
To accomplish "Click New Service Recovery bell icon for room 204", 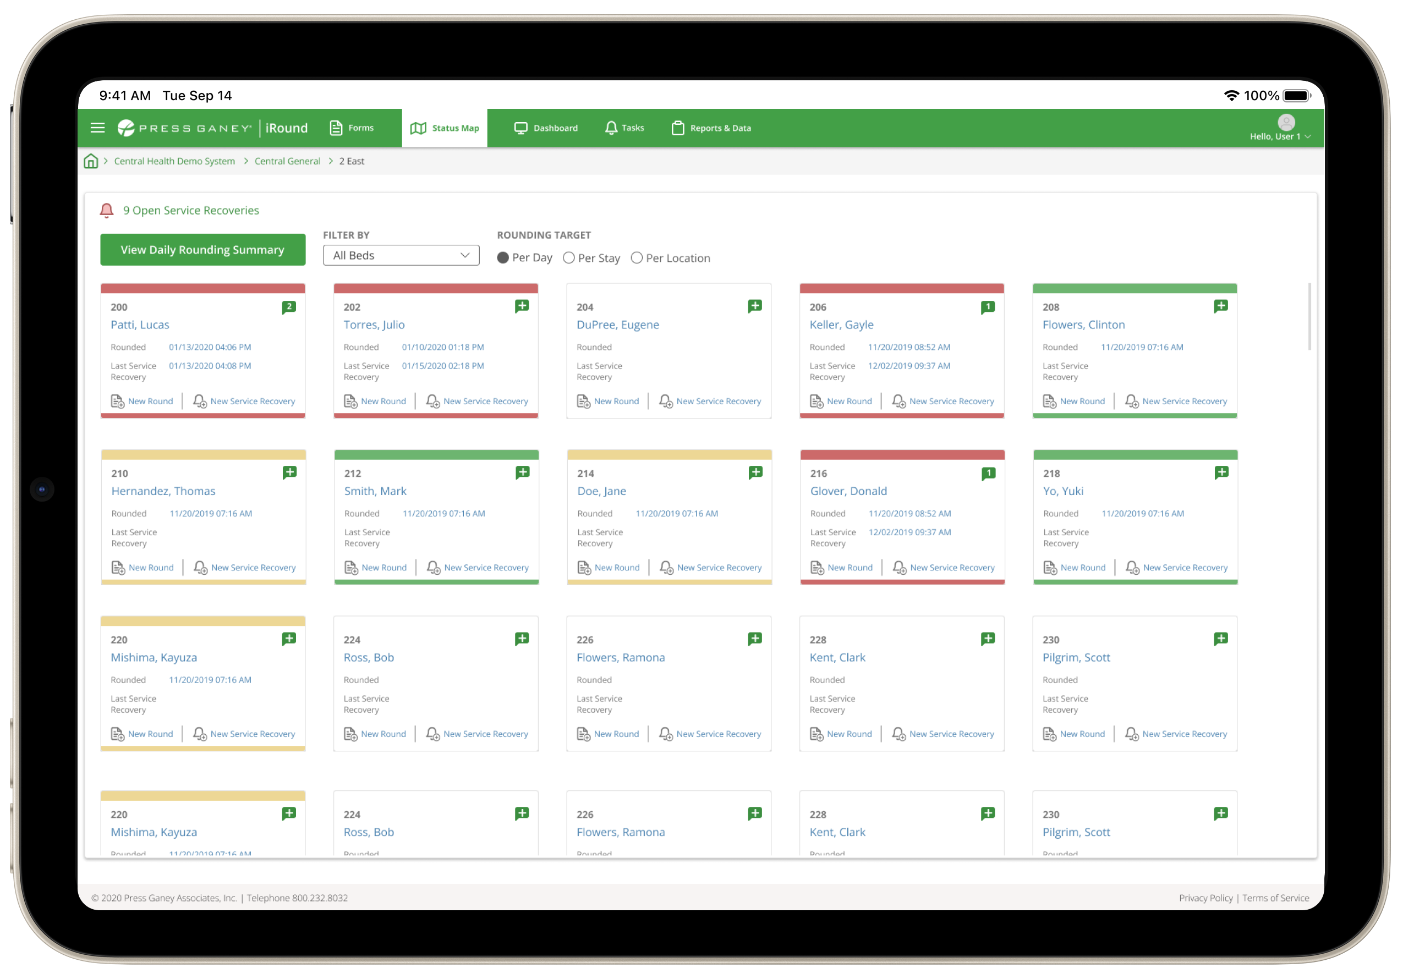I will (665, 402).
